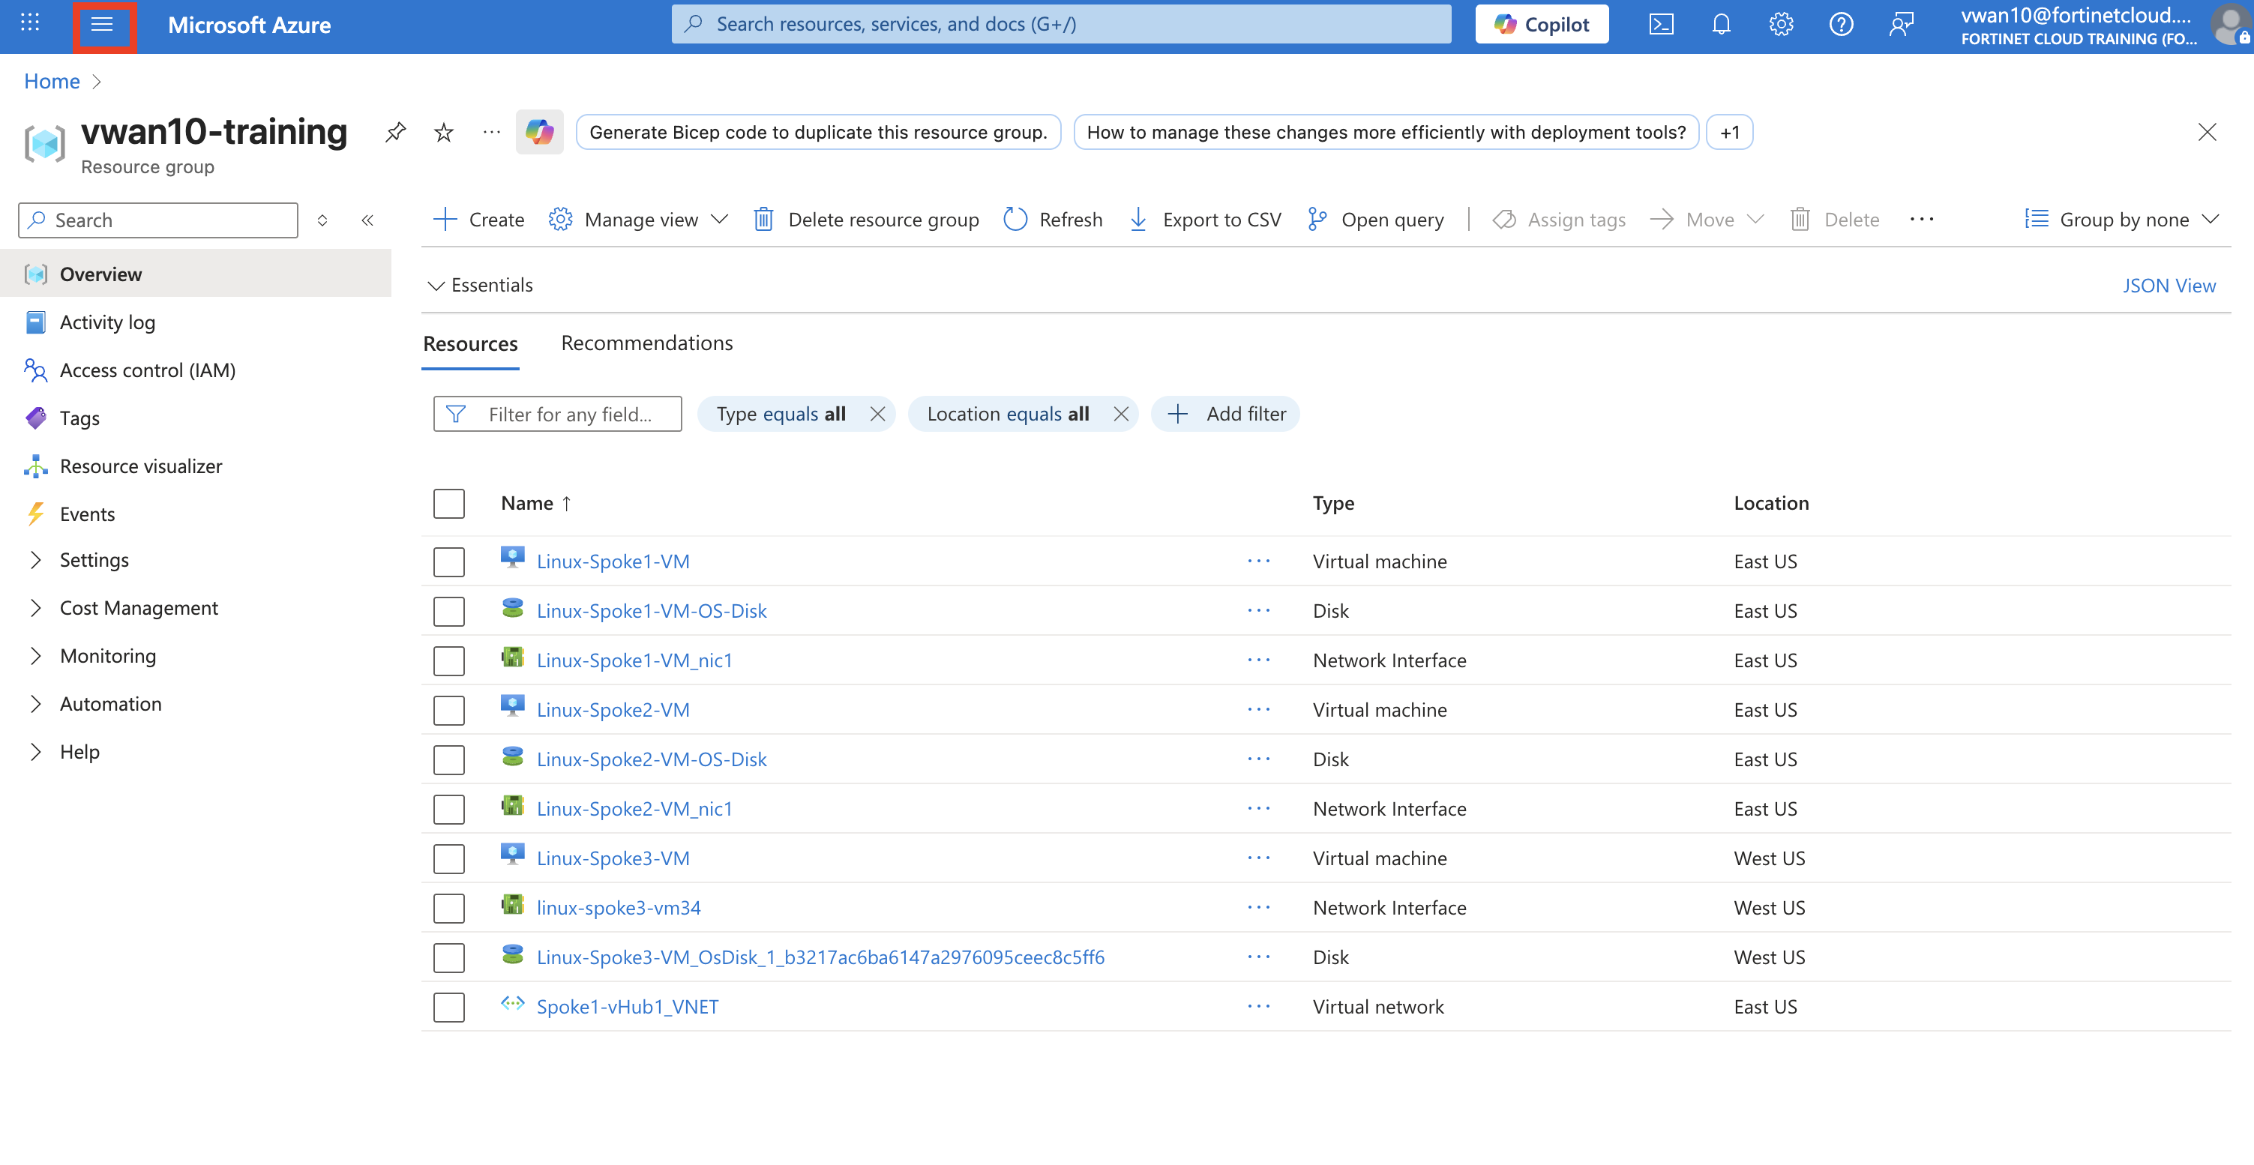Open Cloud Shell from the top bar
2254x1165 pixels.
pos(1660,25)
